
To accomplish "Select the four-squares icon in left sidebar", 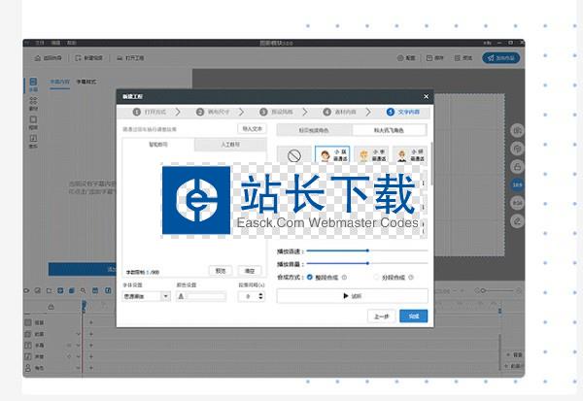I will [x=33, y=104].
